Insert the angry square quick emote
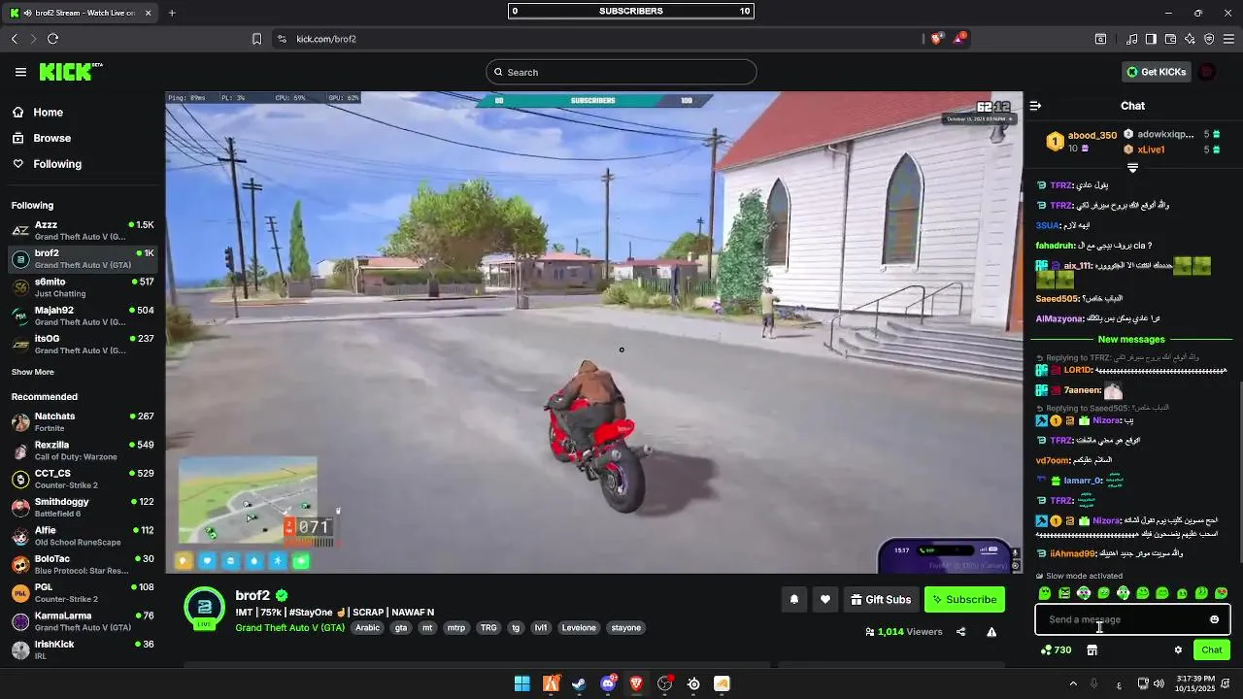1243x699 pixels. click(x=1064, y=593)
